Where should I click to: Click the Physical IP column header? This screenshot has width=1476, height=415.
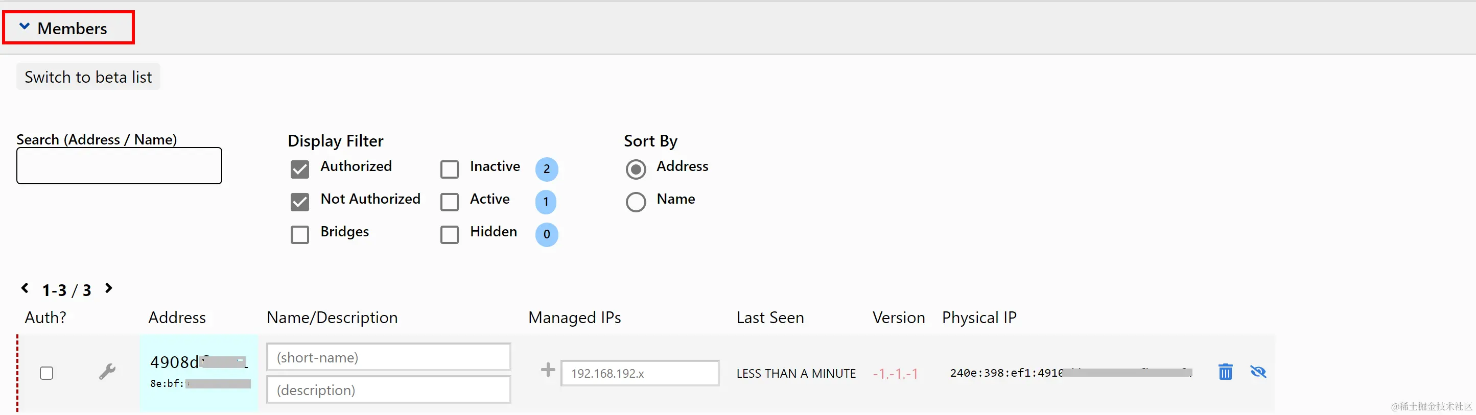pos(979,318)
